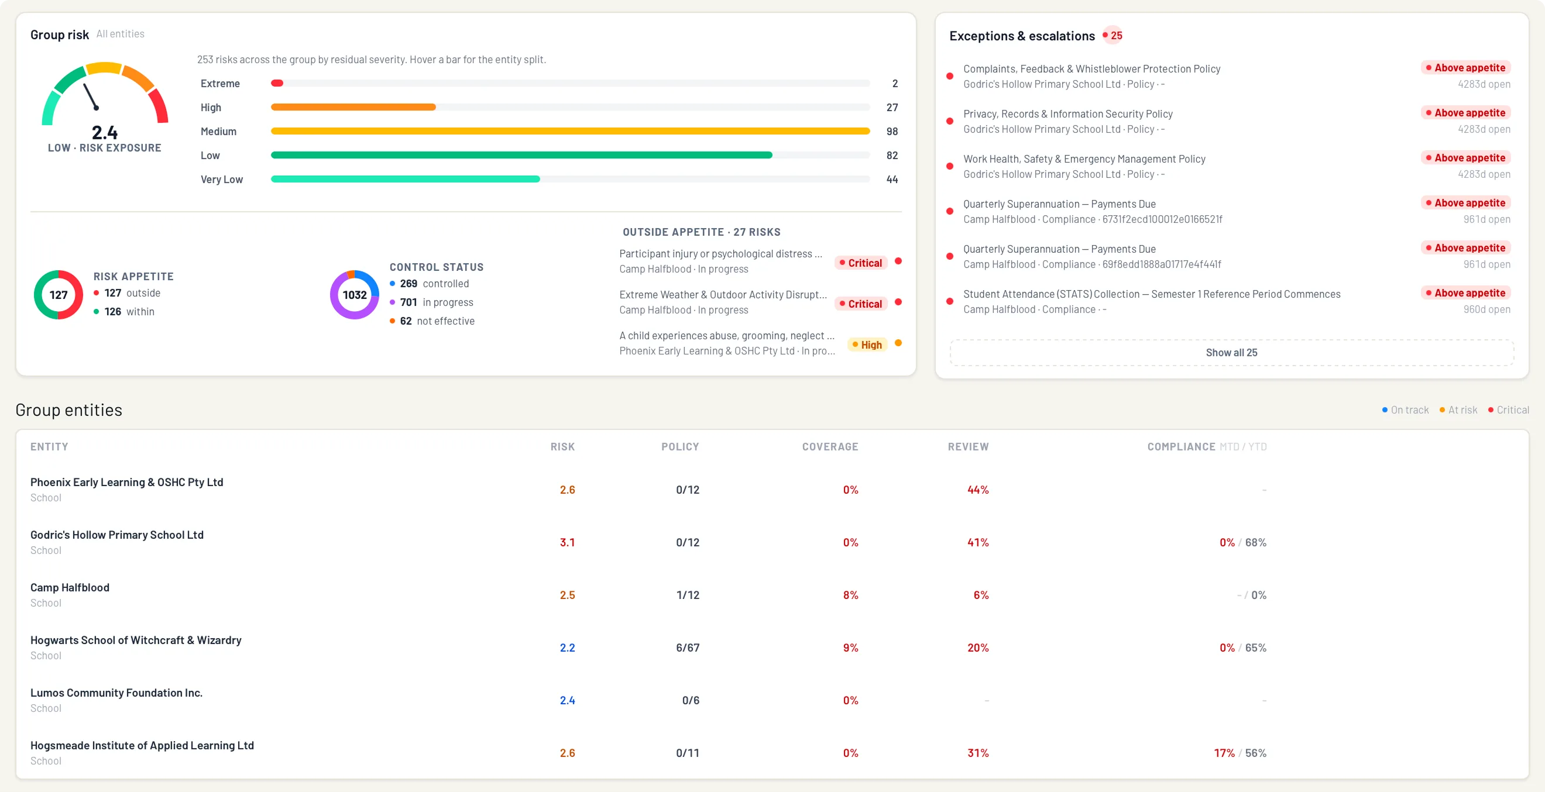Click the COMPLIANCE MTD / YTD column header
Screen dimensions: 1545x792
coord(1207,447)
